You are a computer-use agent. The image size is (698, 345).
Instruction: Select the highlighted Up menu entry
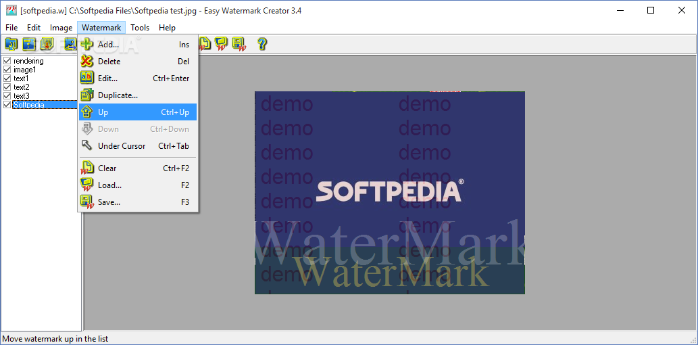pyautogui.click(x=138, y=112)
